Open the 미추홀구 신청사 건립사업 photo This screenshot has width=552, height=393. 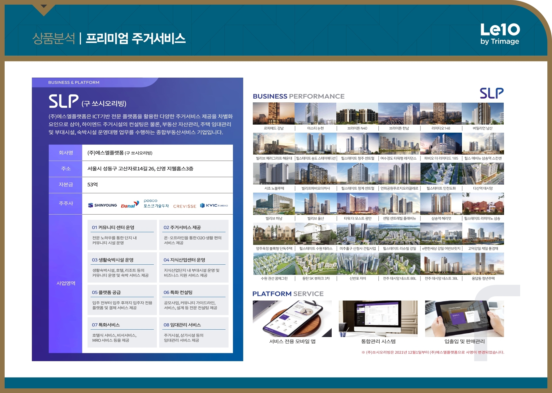point(357,234)
